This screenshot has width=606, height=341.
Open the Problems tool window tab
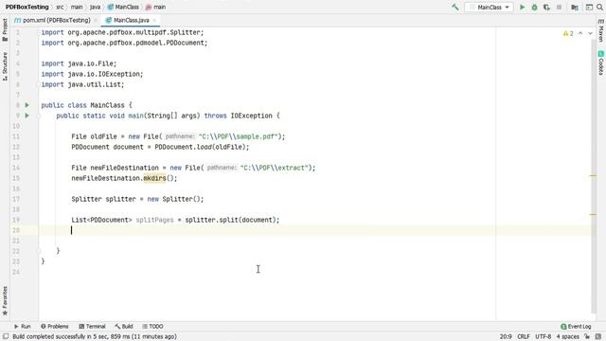(x=55, y=326)
